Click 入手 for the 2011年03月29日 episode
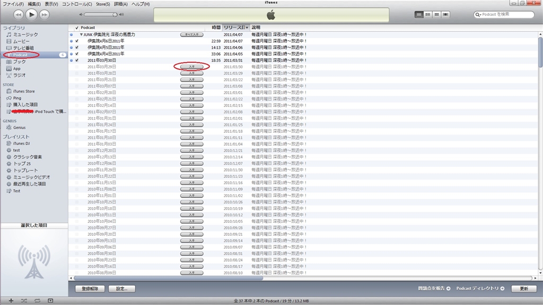 [x=192, y=67]
